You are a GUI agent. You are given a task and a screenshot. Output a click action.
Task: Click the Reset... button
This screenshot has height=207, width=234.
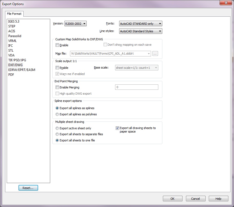[x=28, y=188]
